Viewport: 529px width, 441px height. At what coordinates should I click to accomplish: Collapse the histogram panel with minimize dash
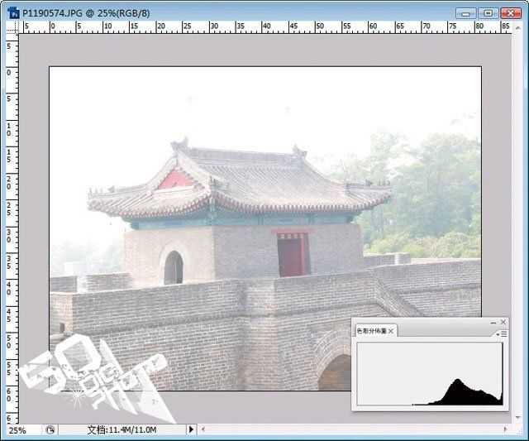pos(493,323)
